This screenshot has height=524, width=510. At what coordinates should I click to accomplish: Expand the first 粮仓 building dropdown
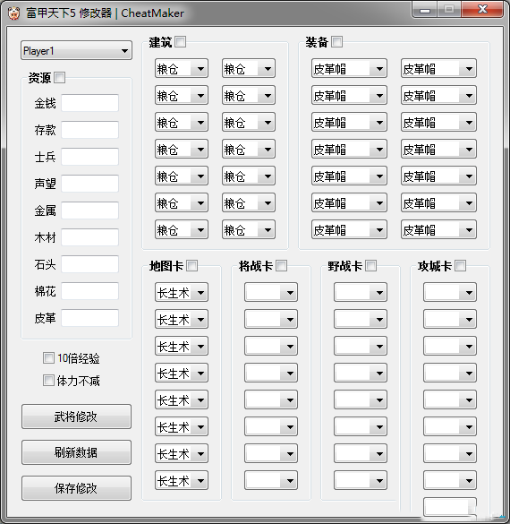pyautogui.click(x=182, y=68)
